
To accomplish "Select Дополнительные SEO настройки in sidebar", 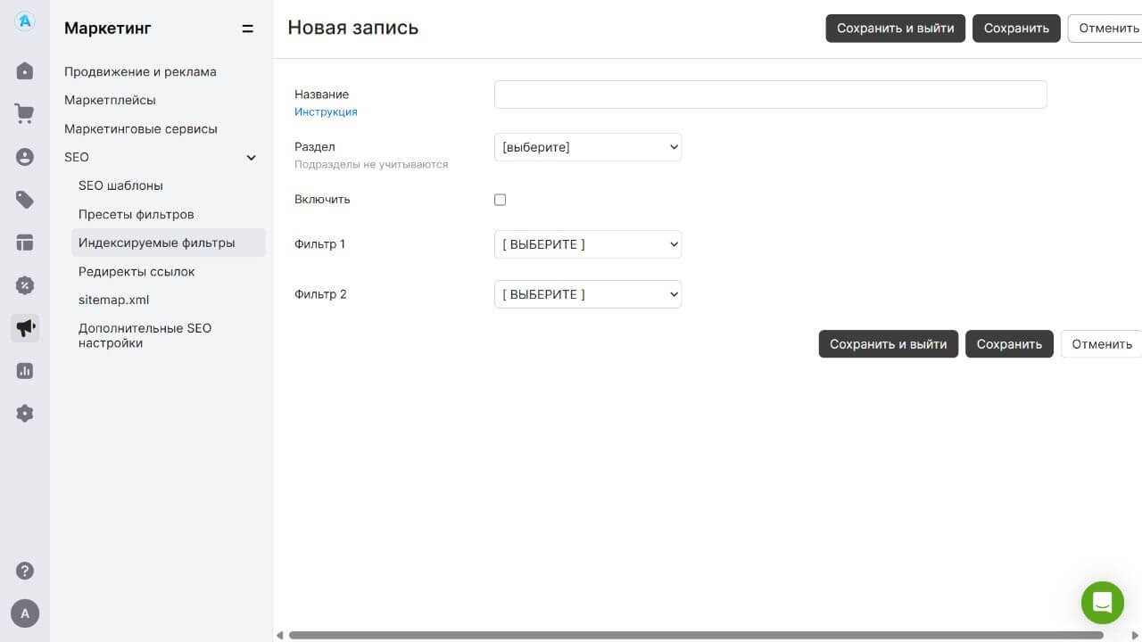I will pos(145,335).
